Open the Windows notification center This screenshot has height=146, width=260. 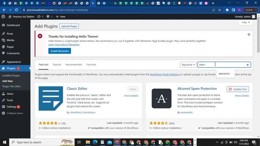tap(254, 142)
